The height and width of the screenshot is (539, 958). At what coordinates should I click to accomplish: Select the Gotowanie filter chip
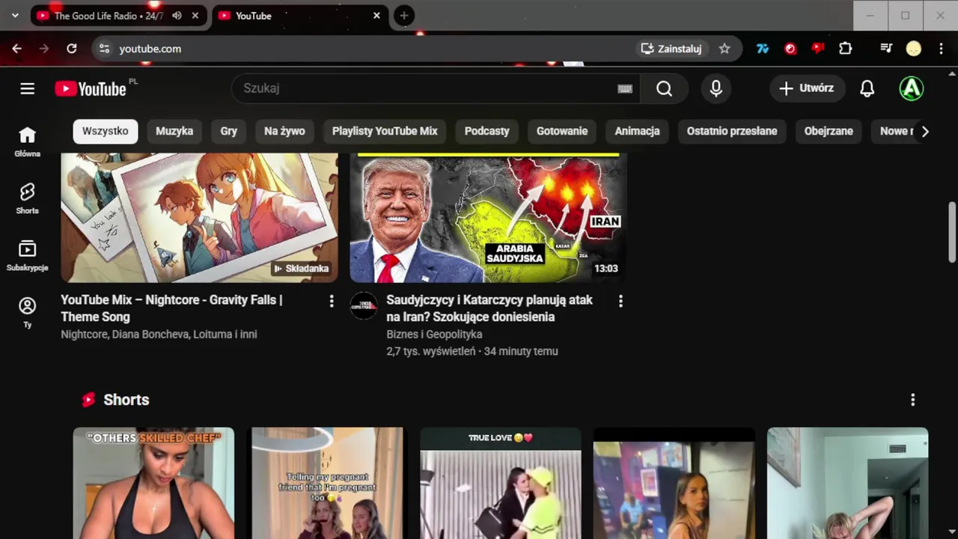click(562, 131)
